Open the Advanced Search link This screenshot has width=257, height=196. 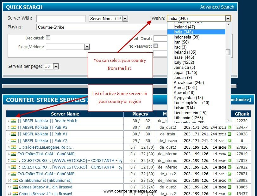217,7
